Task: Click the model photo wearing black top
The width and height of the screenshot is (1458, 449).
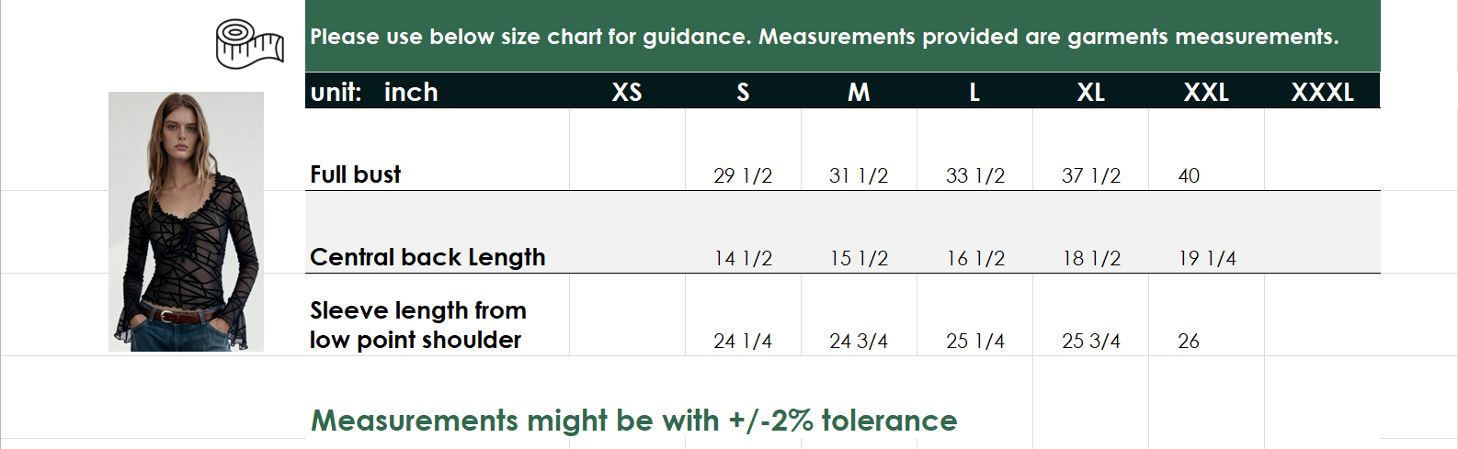Action: pos(186,221)
